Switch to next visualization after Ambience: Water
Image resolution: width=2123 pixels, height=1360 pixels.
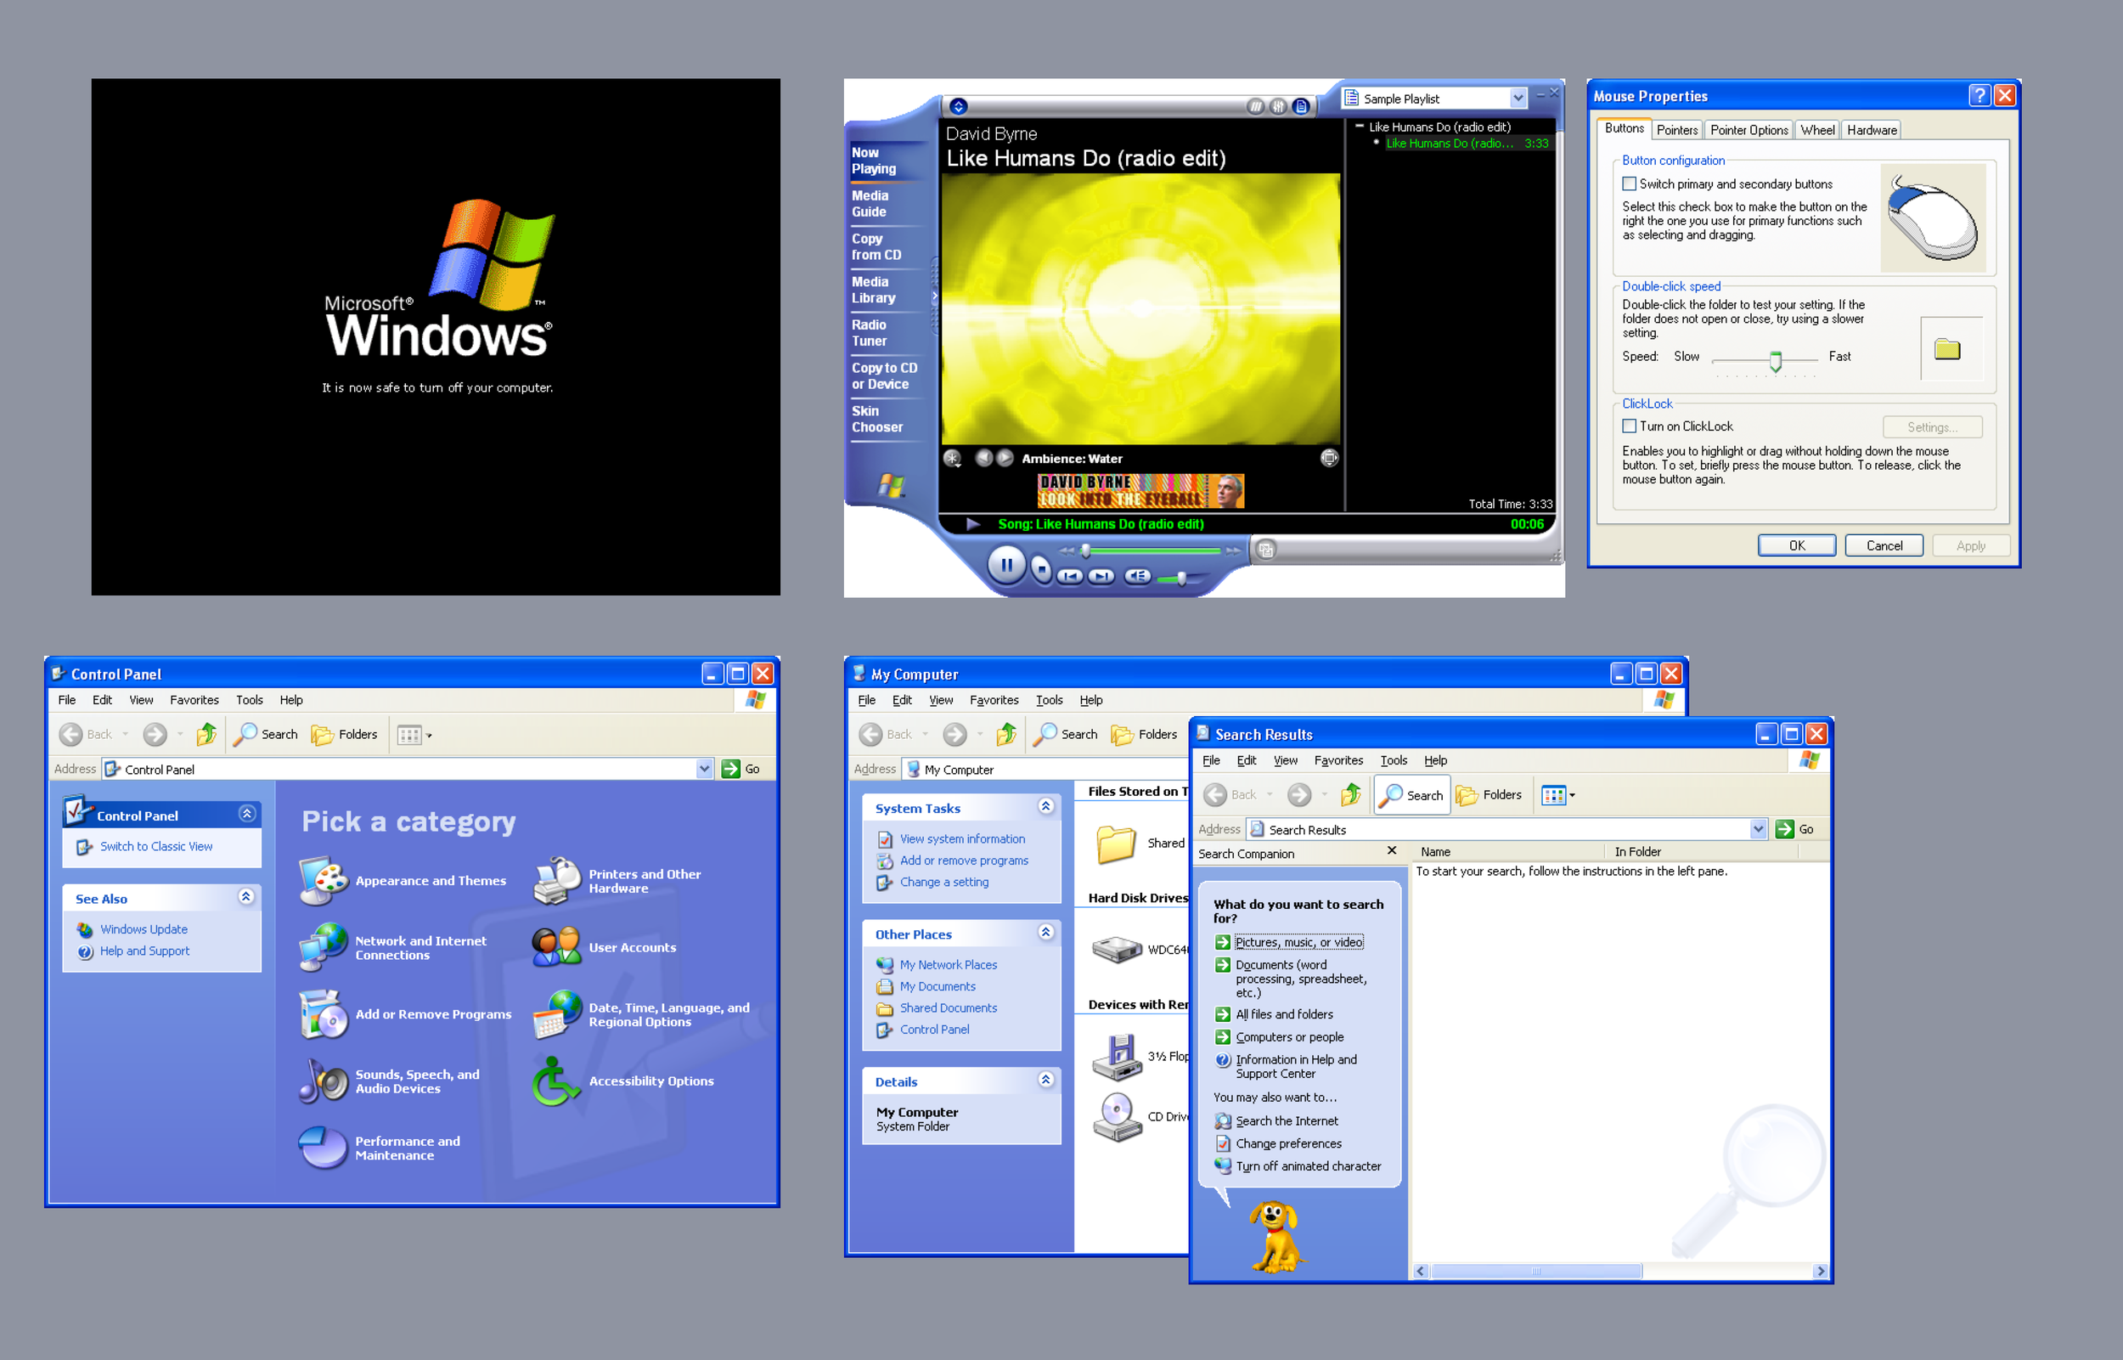pyautogui.click(x=1005, y=459)
